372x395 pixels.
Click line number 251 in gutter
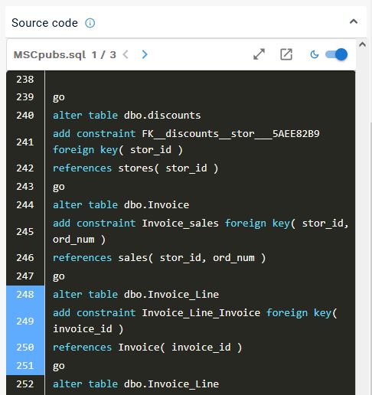click(x=25, y=366)
